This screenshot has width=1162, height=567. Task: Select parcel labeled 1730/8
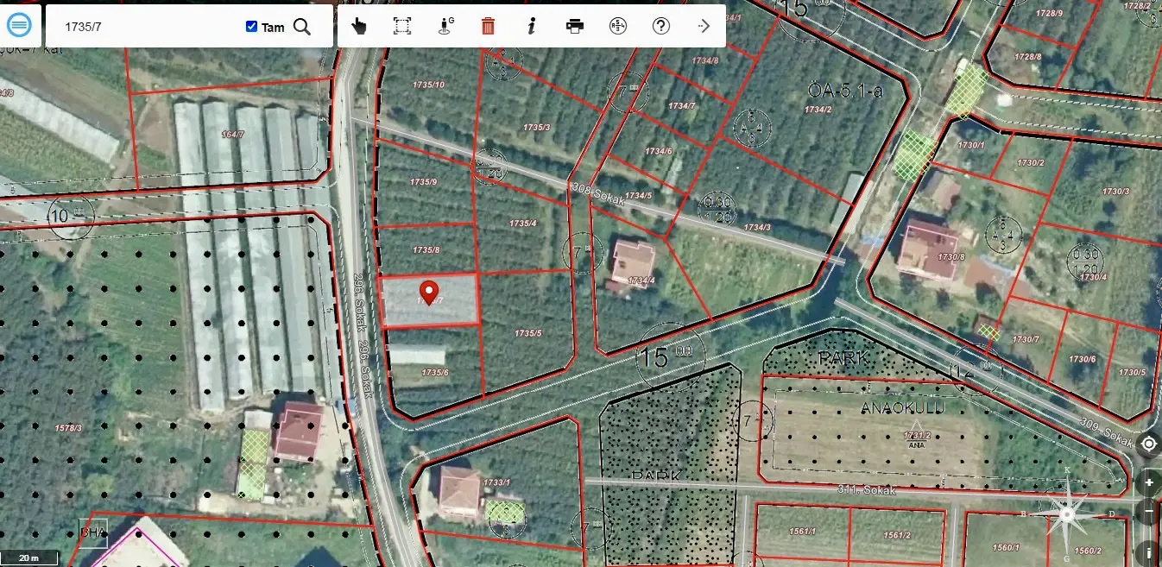(x=951, y=256)
